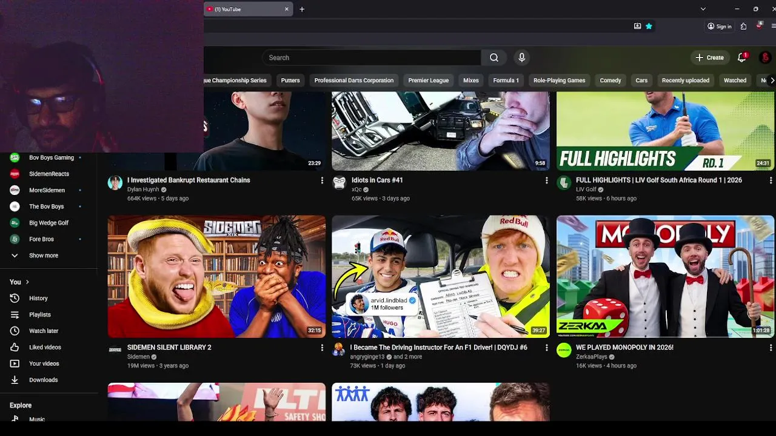776x436 pixels.
Task: Play the Idiots in Cars #41 thumbnail
Action: 441,131
